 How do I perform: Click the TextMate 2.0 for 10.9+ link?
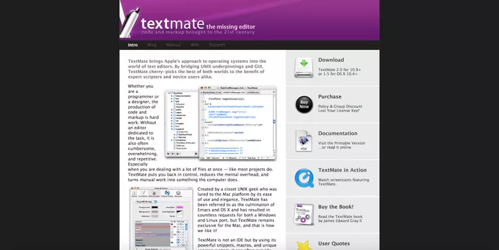pyautogui.click(x=340, y=70)
